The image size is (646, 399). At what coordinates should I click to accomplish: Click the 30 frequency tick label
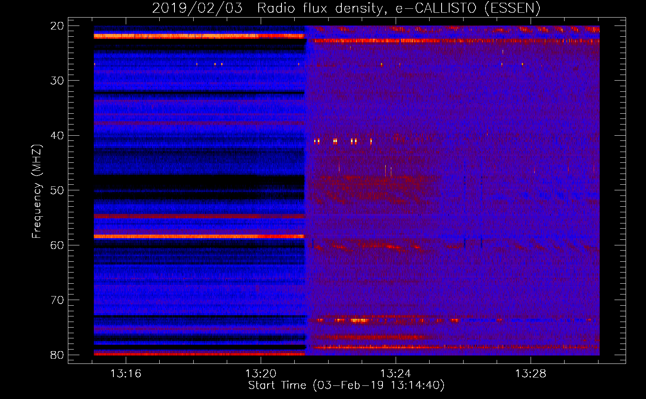coord(57,81)
